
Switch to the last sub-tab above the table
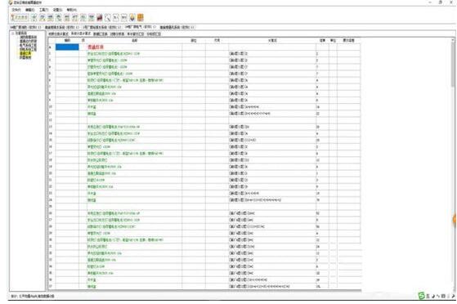click(154, 34)
